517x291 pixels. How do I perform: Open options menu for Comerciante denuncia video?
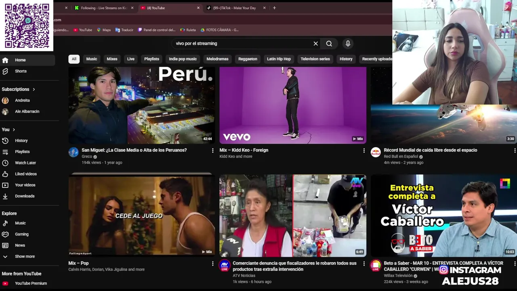(364, 264)
